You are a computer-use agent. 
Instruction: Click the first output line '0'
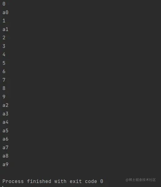(4, 4)
